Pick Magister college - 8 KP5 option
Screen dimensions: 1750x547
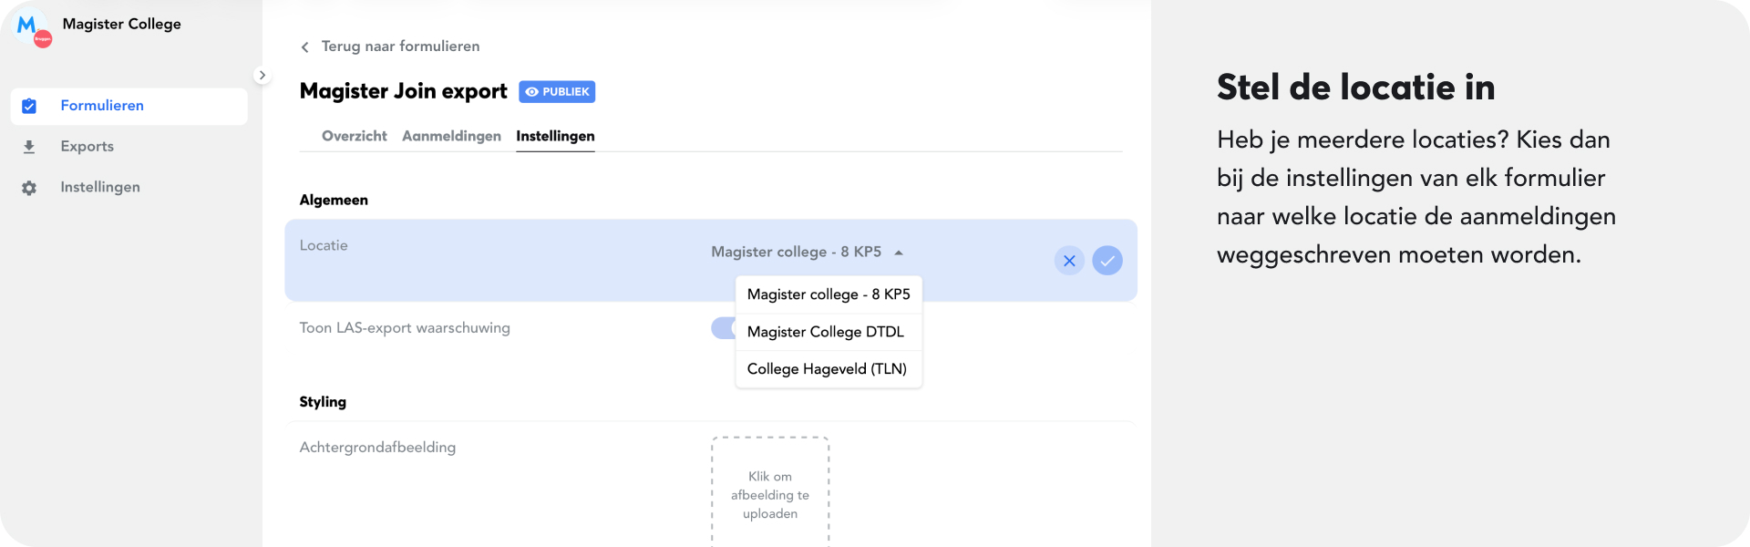[829, 294]
